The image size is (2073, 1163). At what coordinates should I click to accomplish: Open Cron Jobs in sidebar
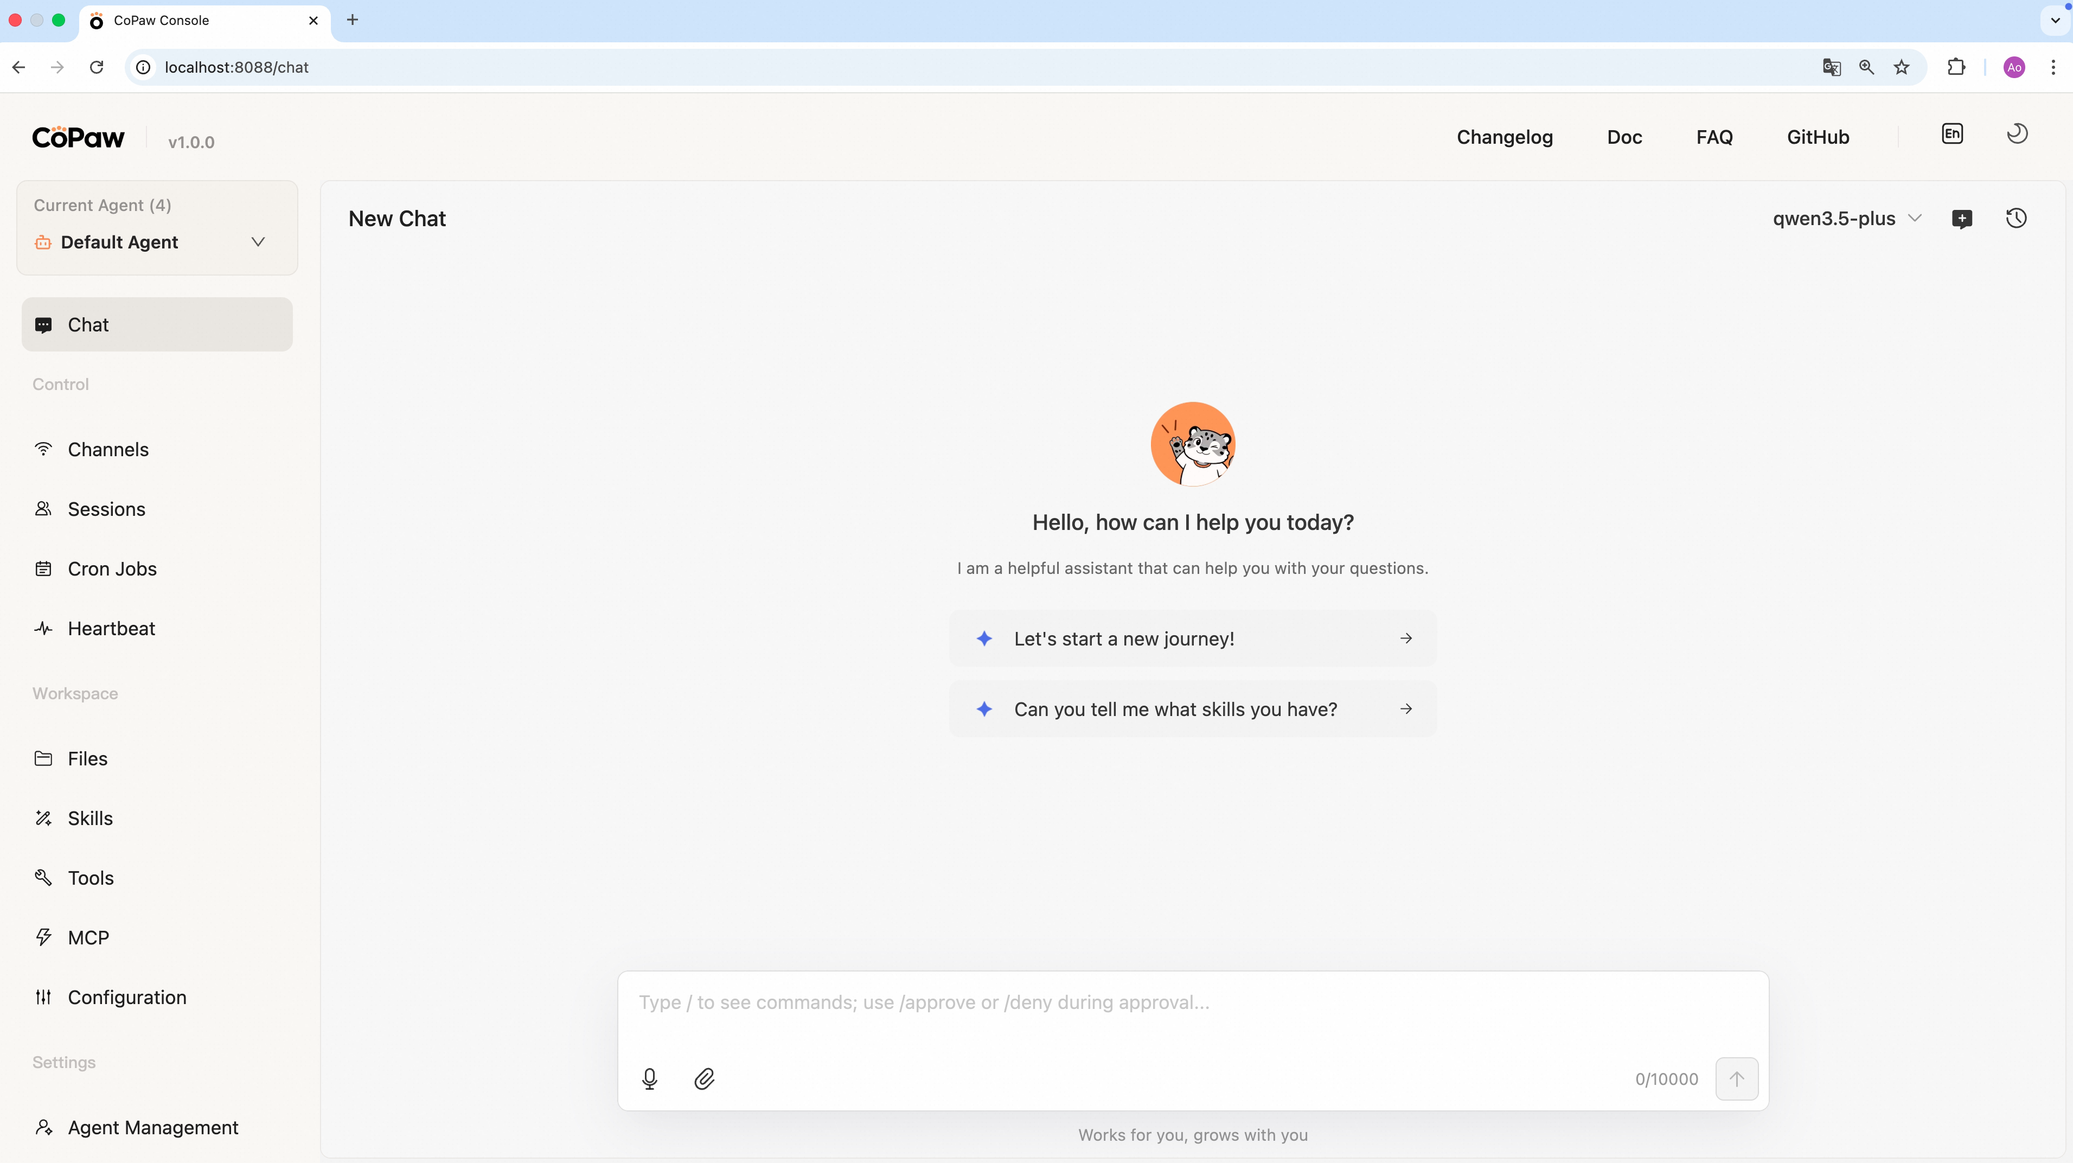[112, 569]
